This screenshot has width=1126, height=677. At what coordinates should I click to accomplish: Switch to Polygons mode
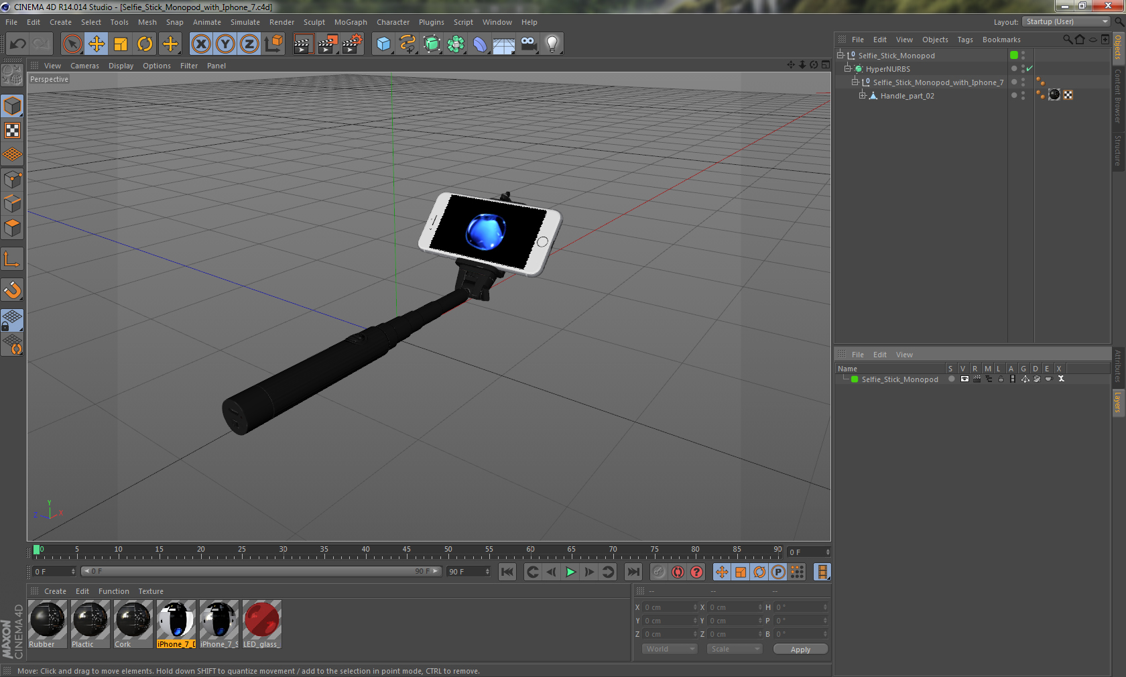[x=12, y=228]
